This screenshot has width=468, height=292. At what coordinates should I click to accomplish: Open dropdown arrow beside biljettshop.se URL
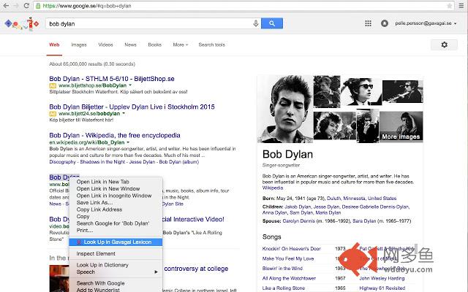click(x=130, y=85)
